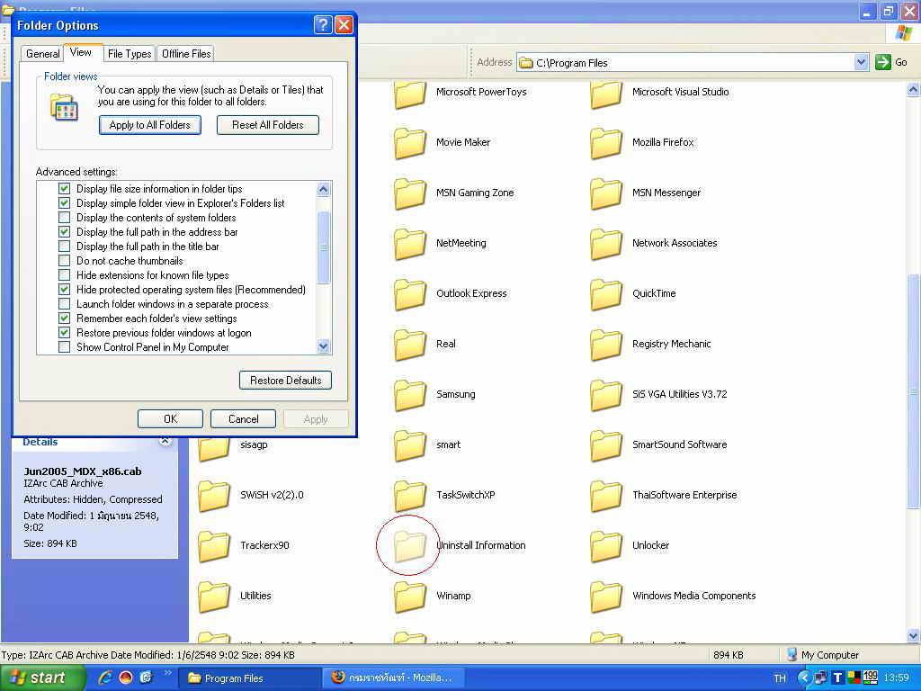This screenshot has height=691, width=921.
Task: Click Reset All Folders button
Action: tap(268, 125)
